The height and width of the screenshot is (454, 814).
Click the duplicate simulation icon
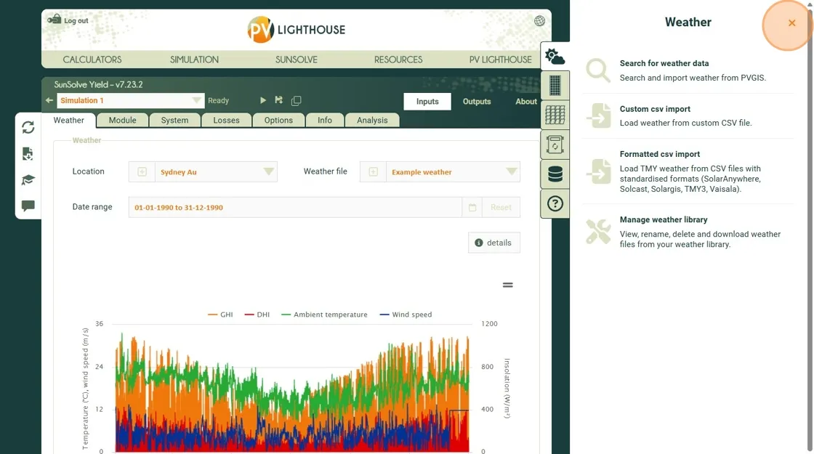coord(296,101)
